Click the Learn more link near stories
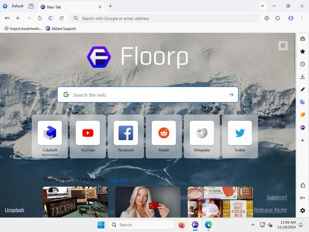The height and width of the screenshot is (232, 309). click(x=118, y=180)
